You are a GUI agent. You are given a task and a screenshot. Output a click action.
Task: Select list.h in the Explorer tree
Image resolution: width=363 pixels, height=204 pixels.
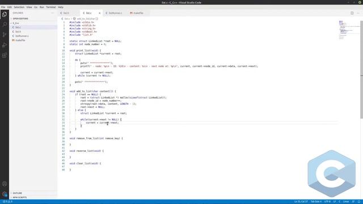coord(33,32)
